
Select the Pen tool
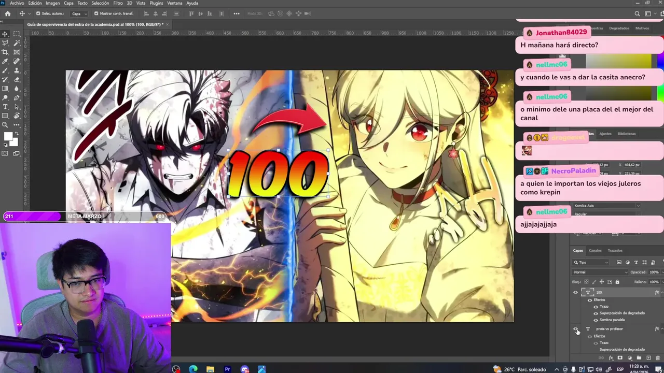click(17, 97)
